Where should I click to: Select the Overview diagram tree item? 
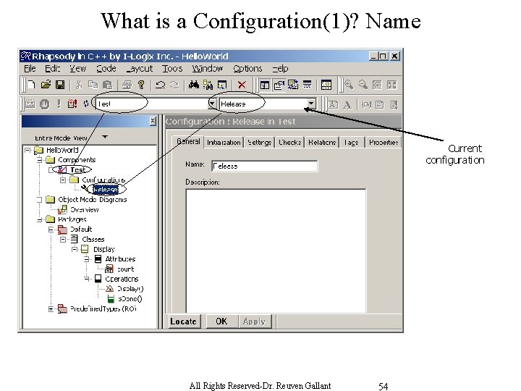(85, 209)
